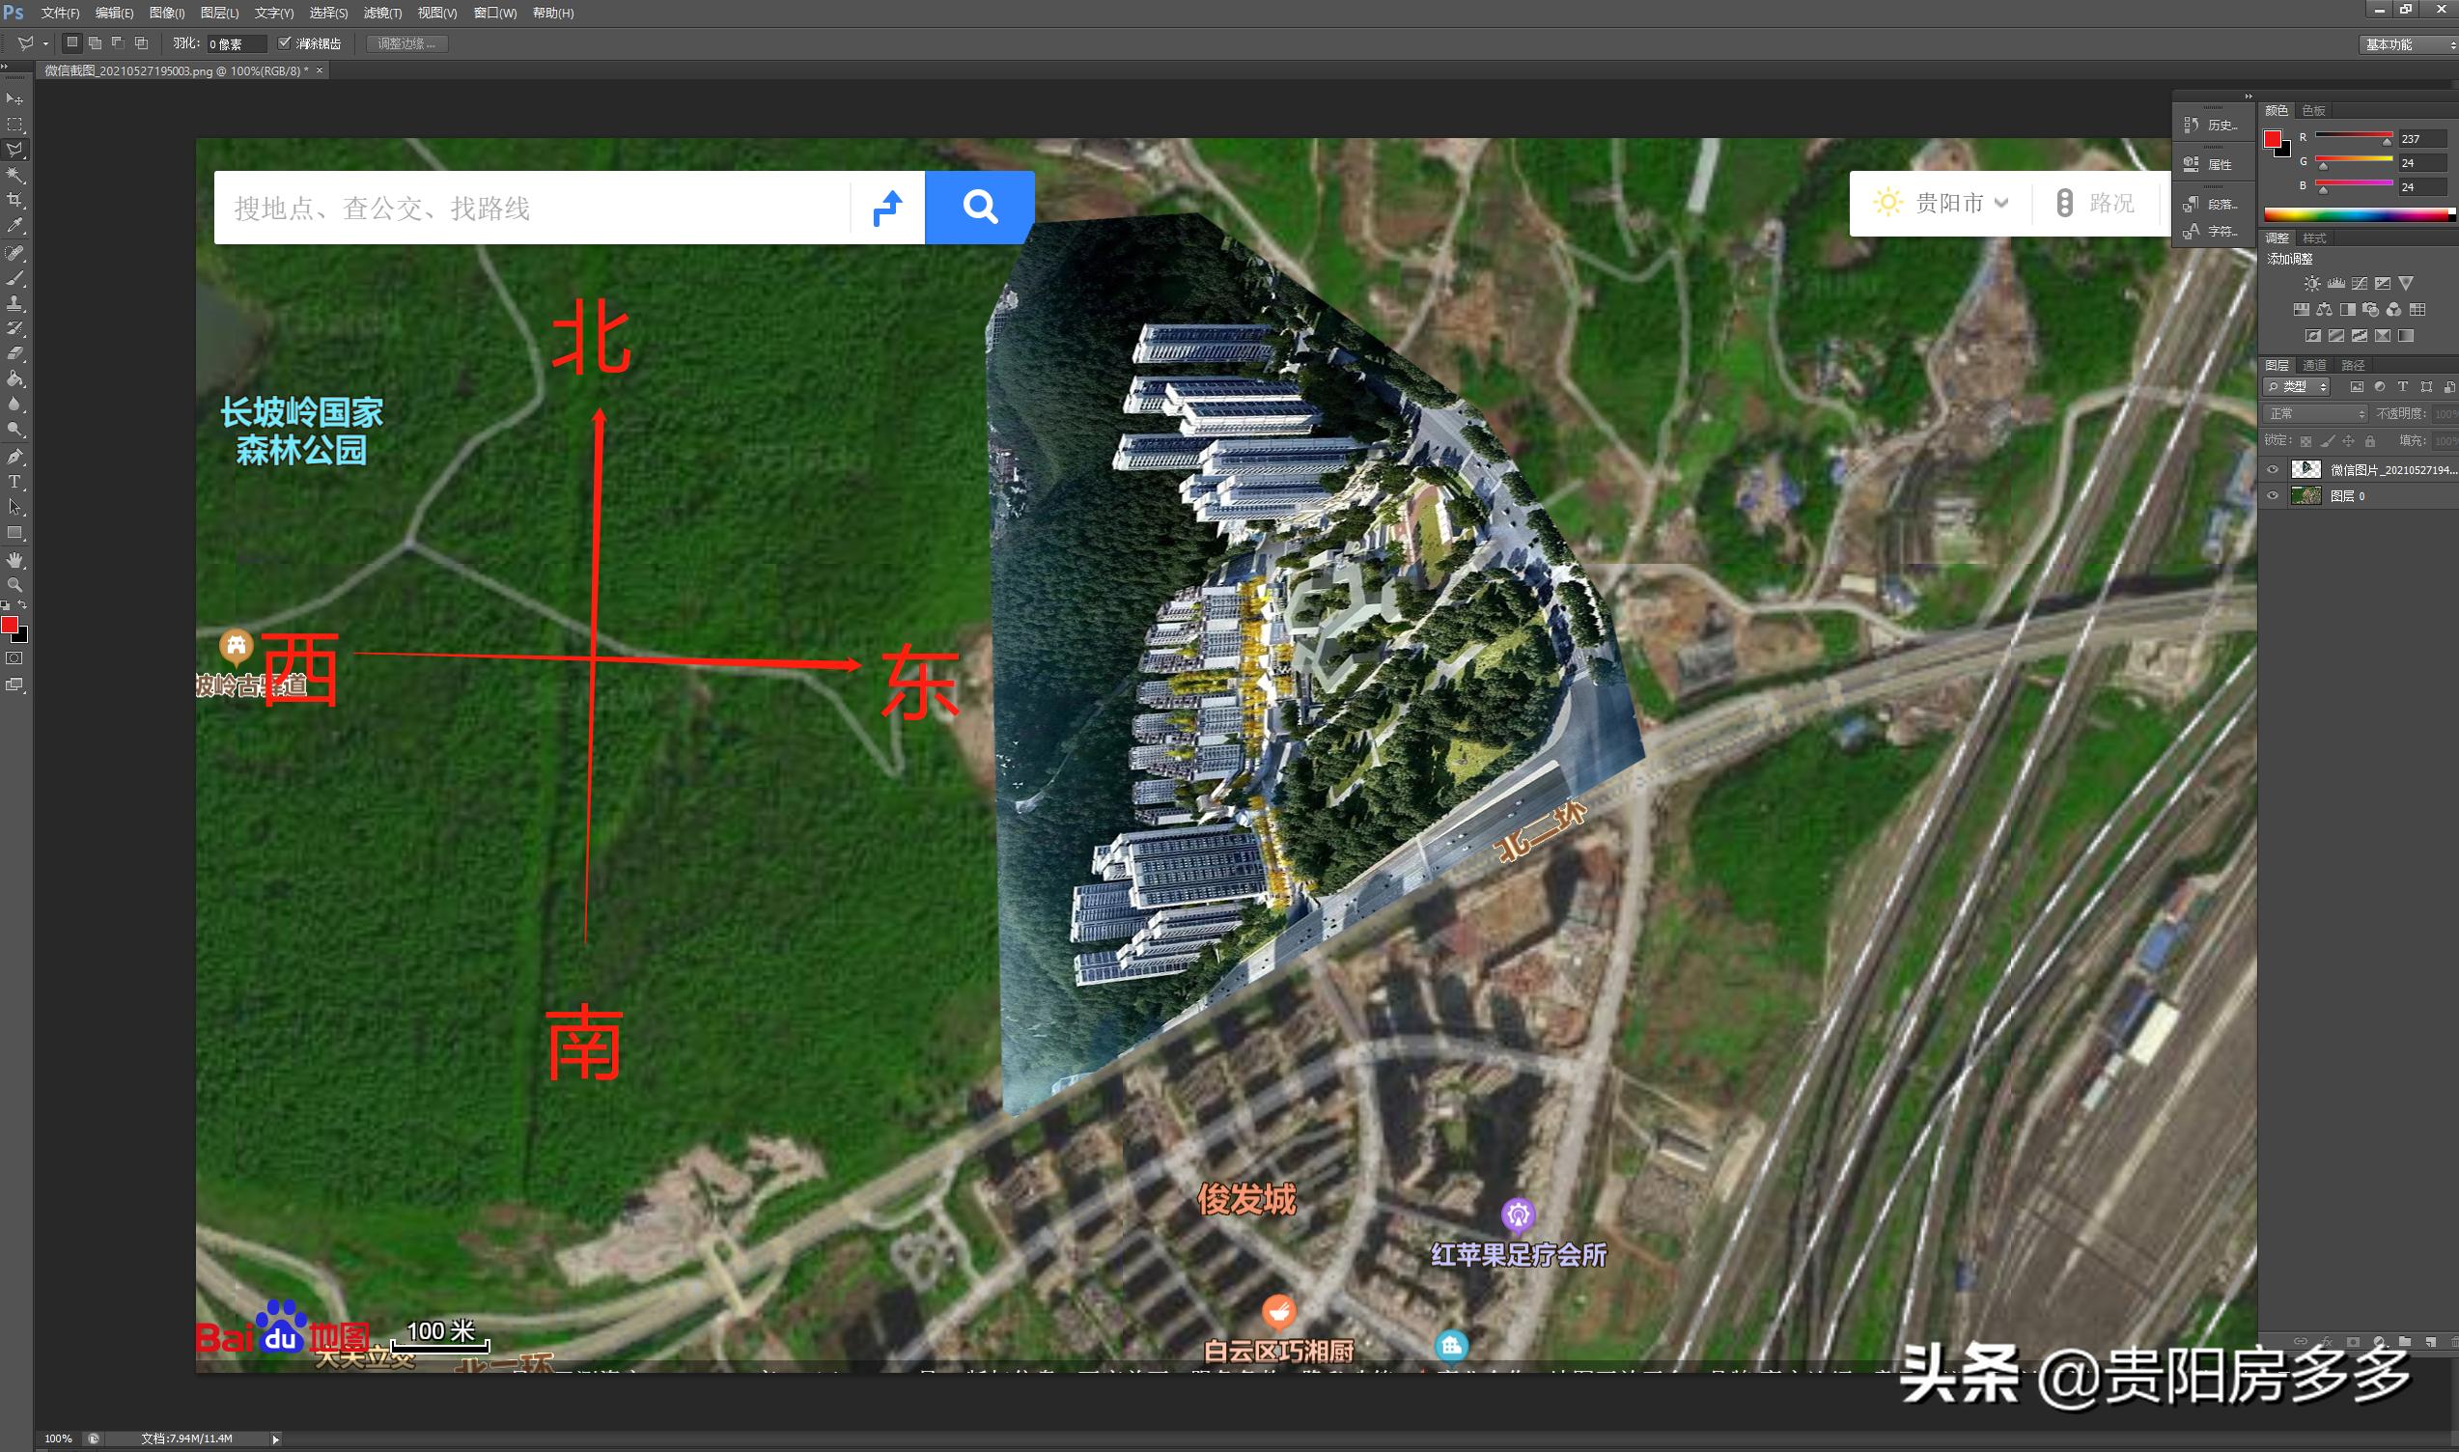Screen dimensions: 2459x1452
Task: Select the Eyedropper tool
Action: click(14, 225)
